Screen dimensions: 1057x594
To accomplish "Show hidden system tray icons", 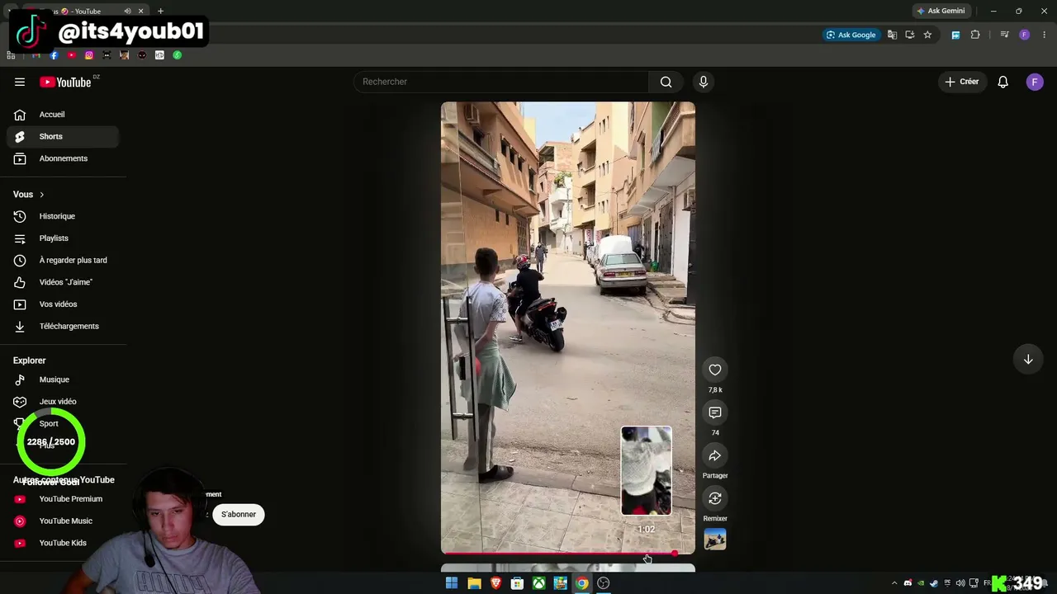I will (x=894, y=583).
